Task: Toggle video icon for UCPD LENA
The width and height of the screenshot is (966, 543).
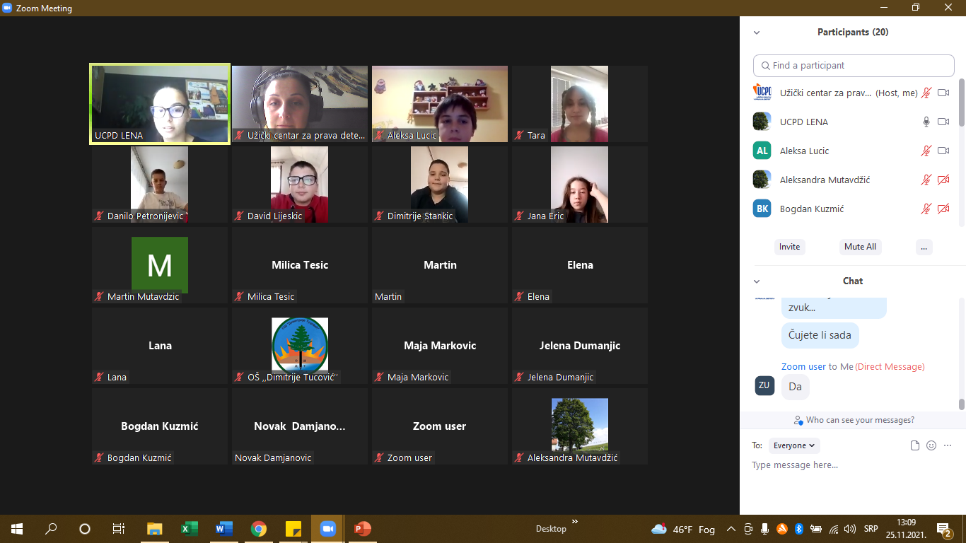Action: [x=943, y=122]
